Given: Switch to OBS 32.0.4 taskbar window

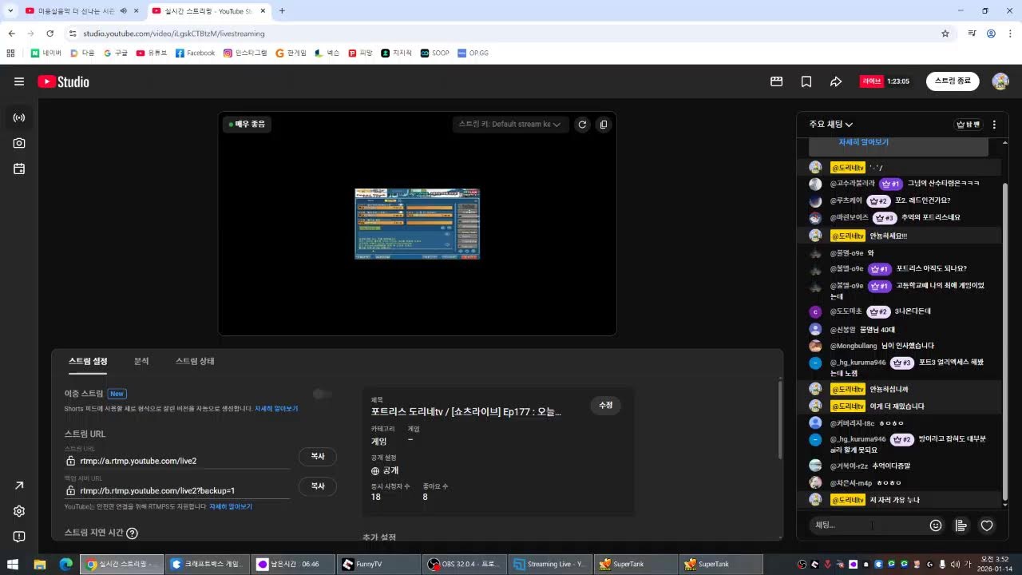Looking at the screenshot, I should [x=463, y=564].
